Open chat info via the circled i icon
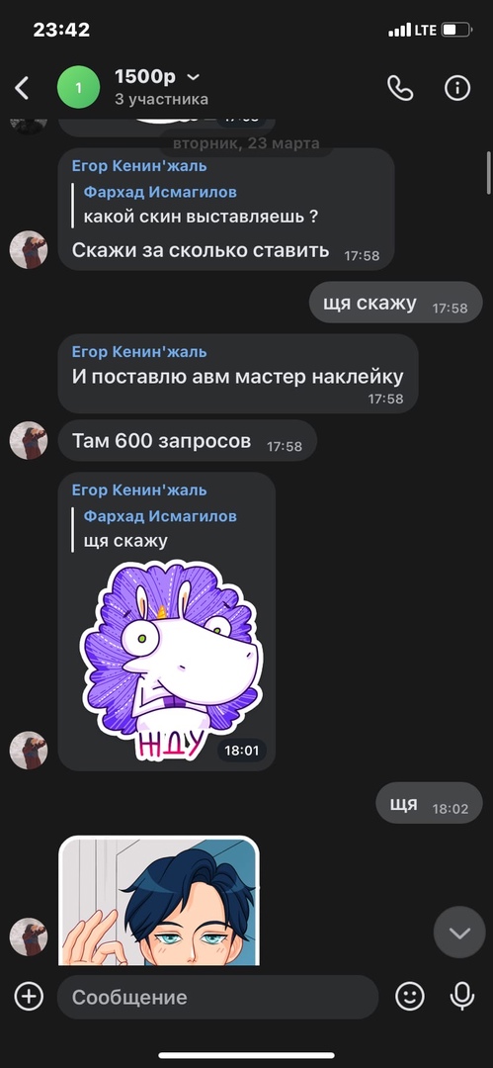493x1068 pixels. click(x=457, y=88)
